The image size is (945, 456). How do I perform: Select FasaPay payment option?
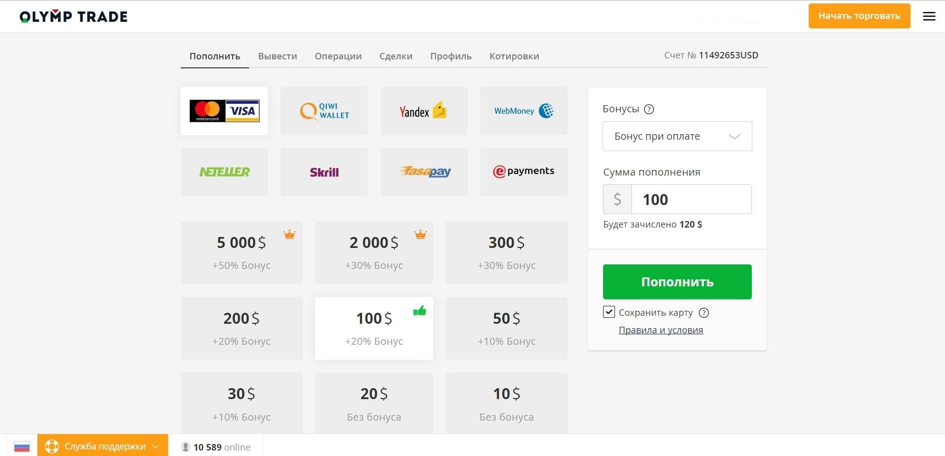424,172
